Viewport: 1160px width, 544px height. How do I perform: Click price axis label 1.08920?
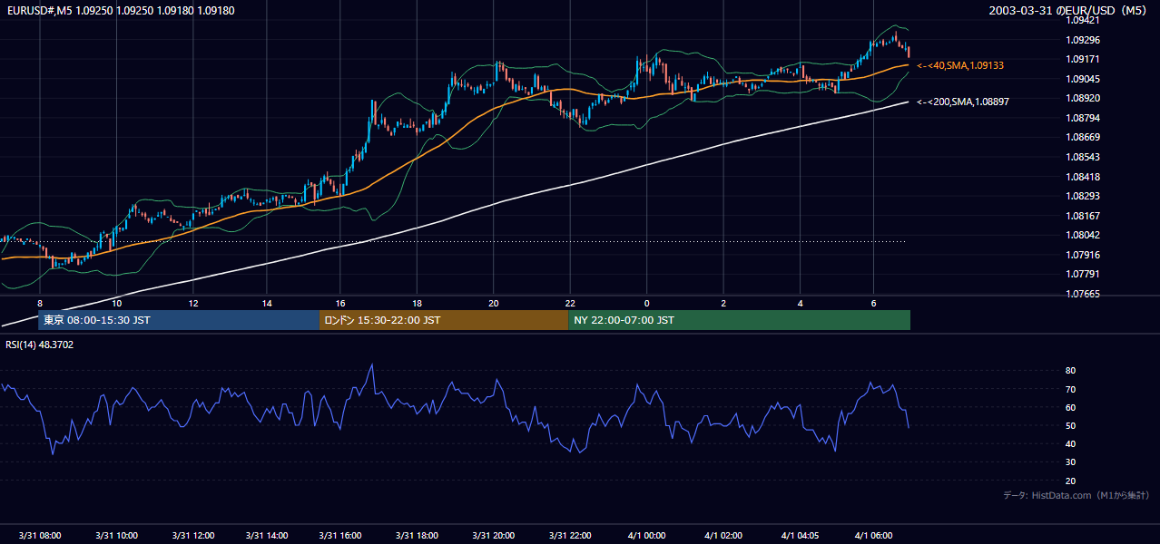[x=1083, y=98]
